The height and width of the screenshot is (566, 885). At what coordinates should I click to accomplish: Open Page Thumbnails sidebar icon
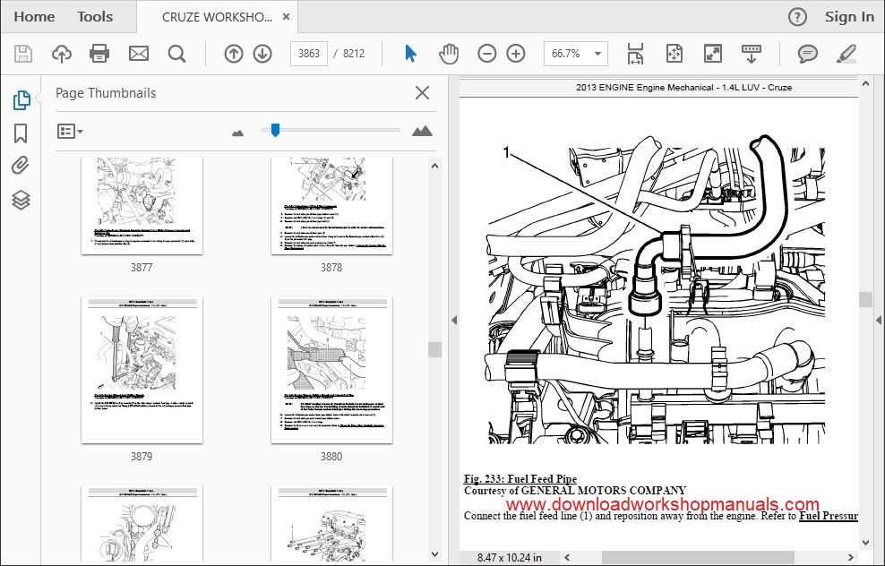tap(21, 100)
